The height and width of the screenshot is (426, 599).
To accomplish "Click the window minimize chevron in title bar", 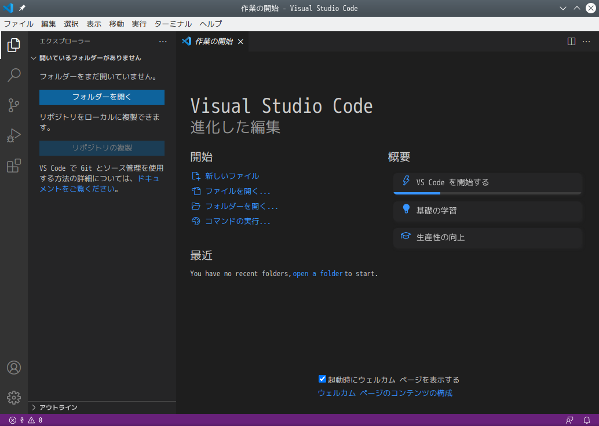I will point(563,8).
